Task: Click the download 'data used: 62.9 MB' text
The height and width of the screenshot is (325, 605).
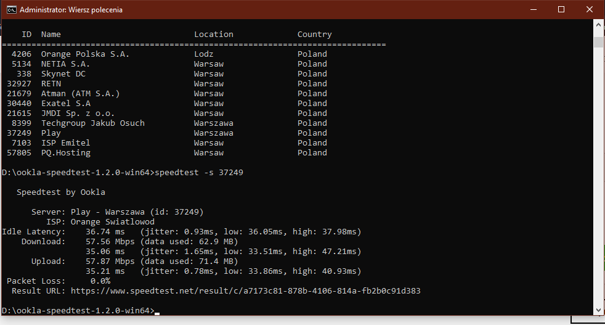Action: pyautogui.click(x=189, y=242)
